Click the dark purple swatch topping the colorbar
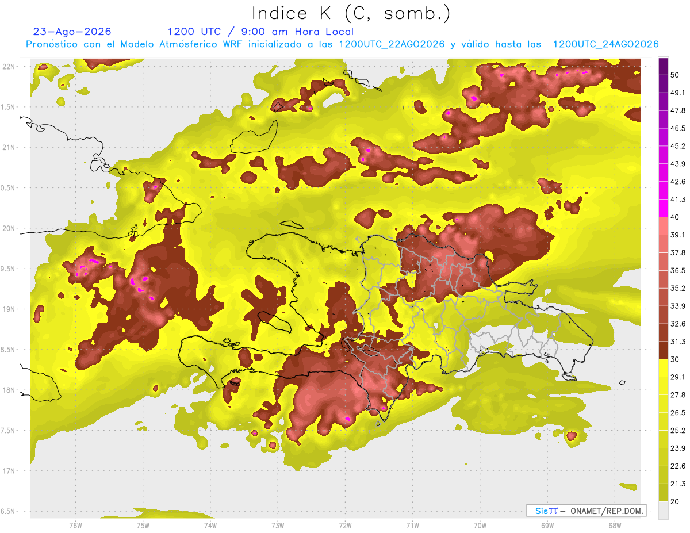The width and height of the screenshot is (690, 533). coord(663,67)
